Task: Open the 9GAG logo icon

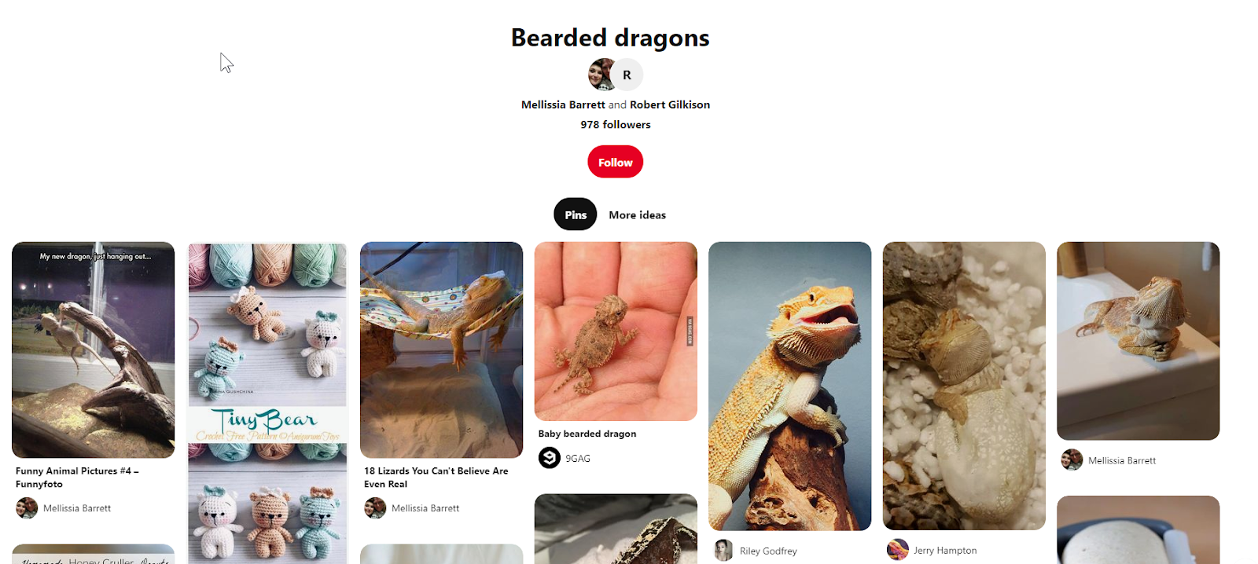Action: 549,457
